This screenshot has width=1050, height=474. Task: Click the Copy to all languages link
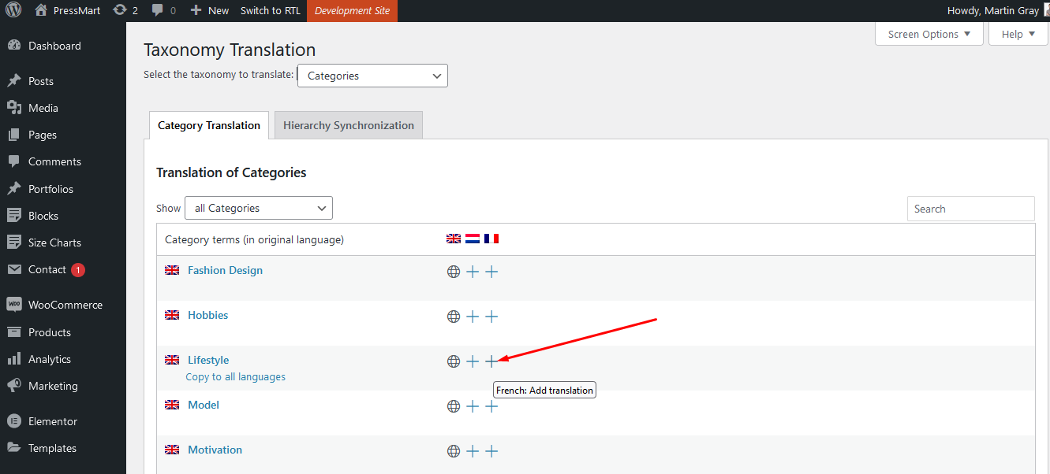pyautogui.click(x=235, y=377)
